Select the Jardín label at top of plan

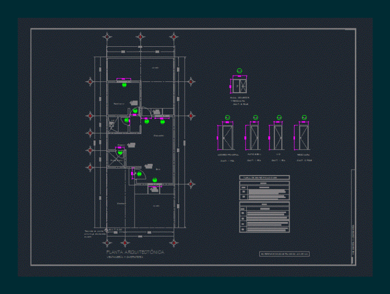[x=155, y=67]
